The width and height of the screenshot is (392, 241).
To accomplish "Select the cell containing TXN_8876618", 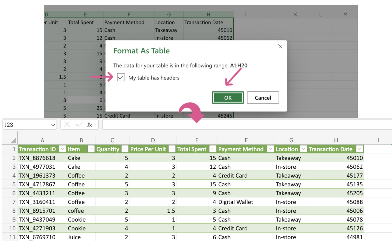I will click(37, 158).
